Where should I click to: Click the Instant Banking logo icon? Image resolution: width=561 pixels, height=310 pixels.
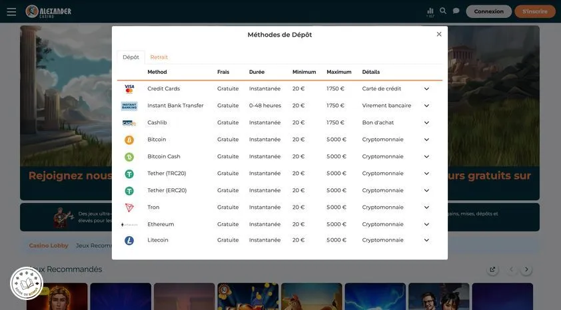(129, 106)
